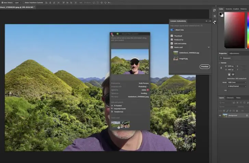Toggle the Attach Data switch
The image size is (249, 163).
pos(172,30)
